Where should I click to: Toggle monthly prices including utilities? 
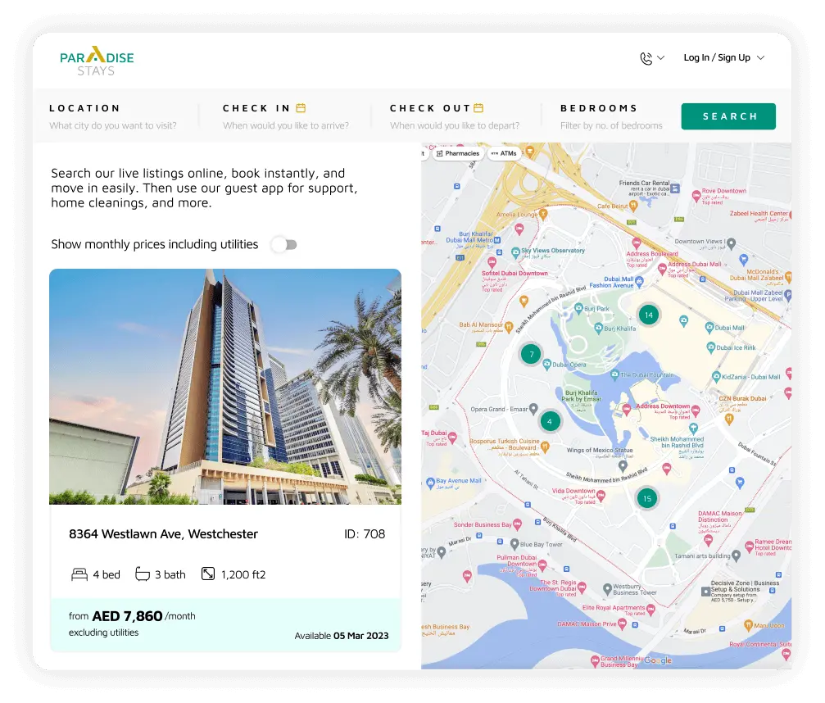pos(283,244)
